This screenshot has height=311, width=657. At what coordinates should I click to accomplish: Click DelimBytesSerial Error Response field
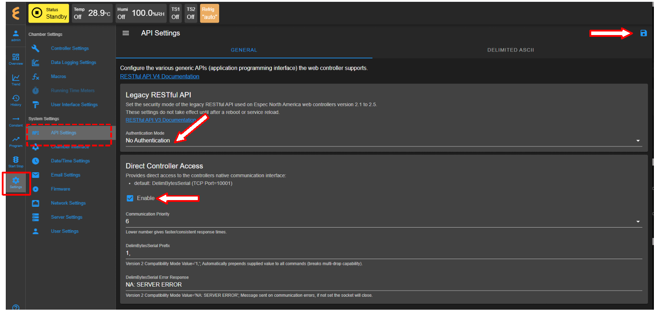click(384, 285)
